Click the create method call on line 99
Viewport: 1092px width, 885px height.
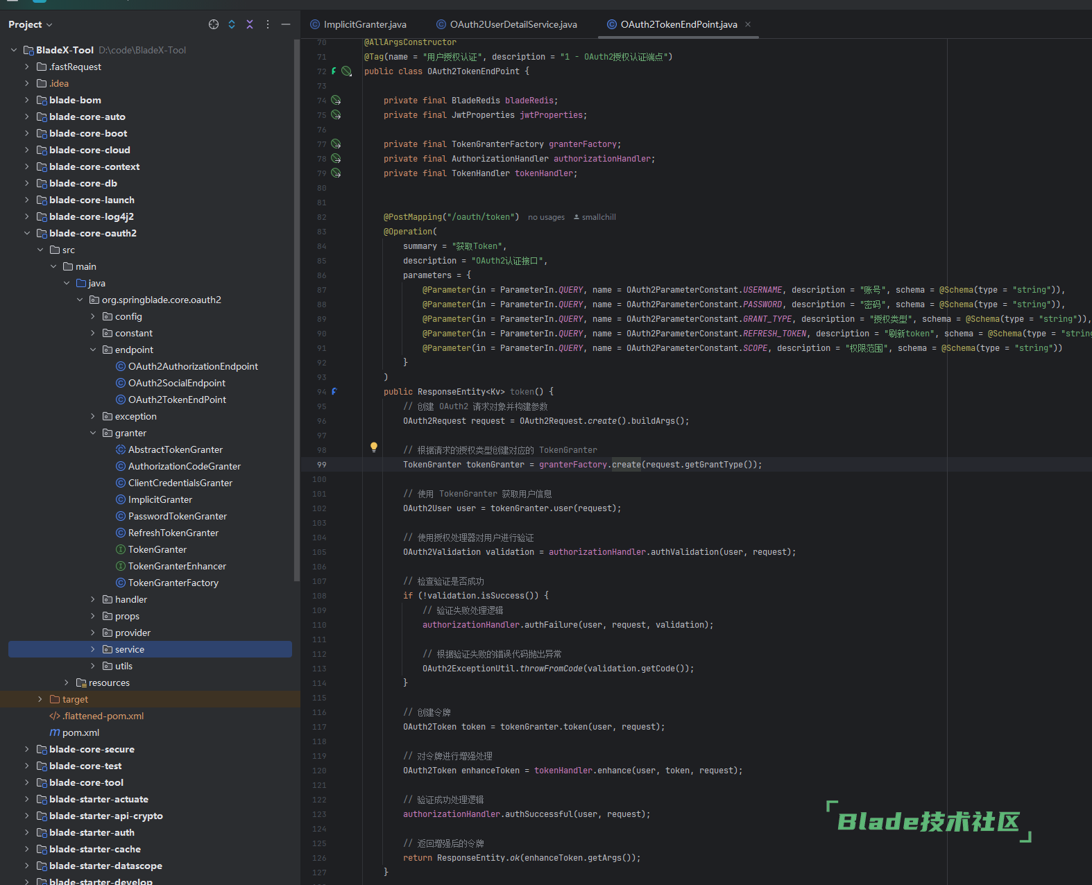[626, 465]
